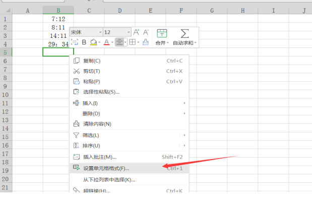Click the format painter brush icon
Screen dimensions: 312x198
click(146, 42)
